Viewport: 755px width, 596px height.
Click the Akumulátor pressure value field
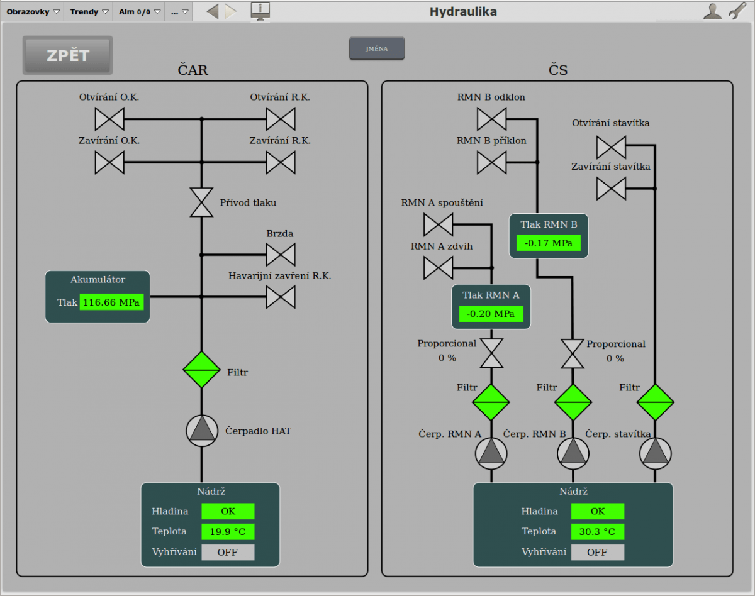111,302
